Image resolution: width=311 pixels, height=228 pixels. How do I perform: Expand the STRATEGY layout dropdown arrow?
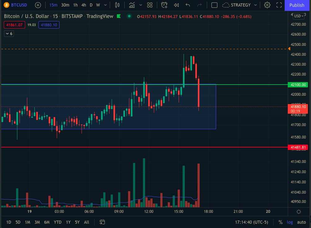[255, 5]
